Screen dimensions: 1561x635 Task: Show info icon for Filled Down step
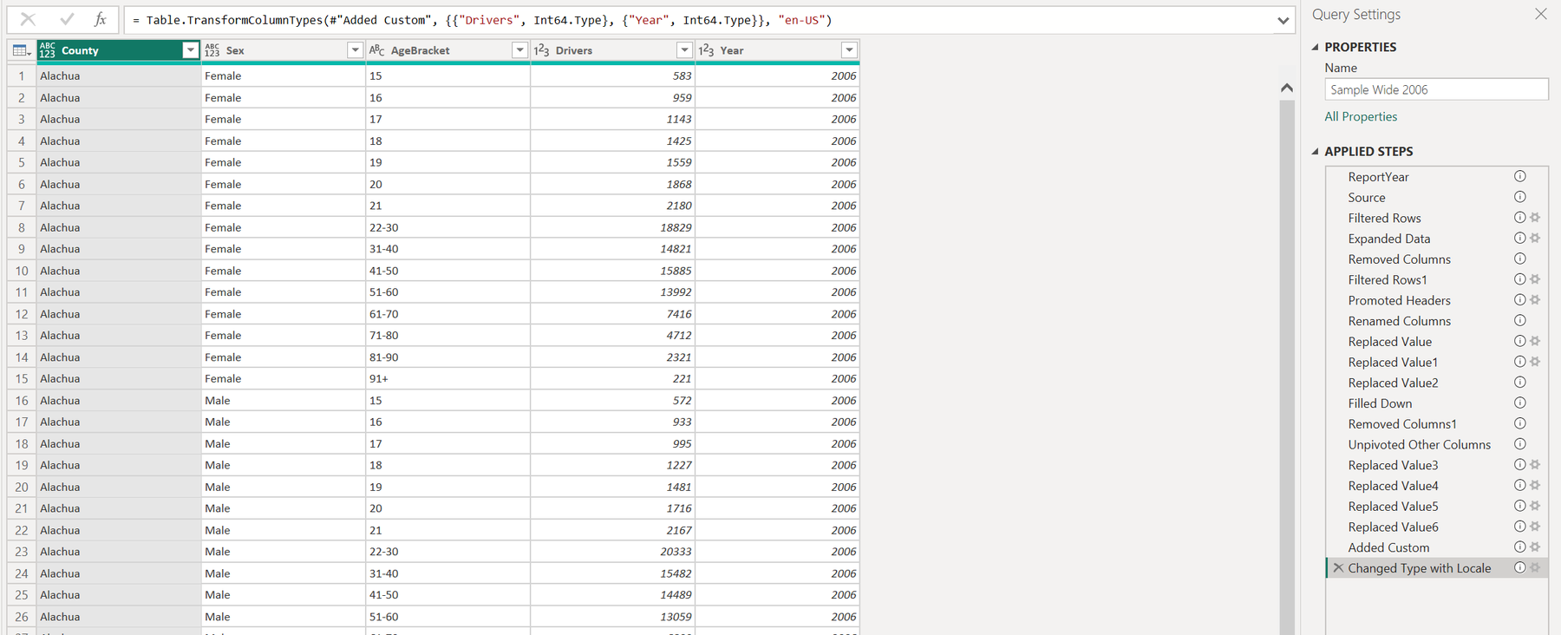(x=1520, y=403)
